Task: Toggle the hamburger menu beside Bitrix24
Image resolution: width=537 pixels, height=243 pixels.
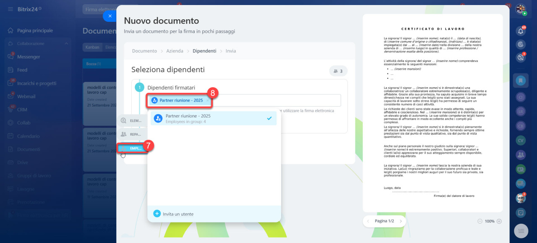Action: pyautogui.click(x=10, y=9)
